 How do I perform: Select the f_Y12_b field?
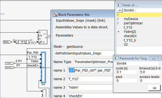[130, 40]
